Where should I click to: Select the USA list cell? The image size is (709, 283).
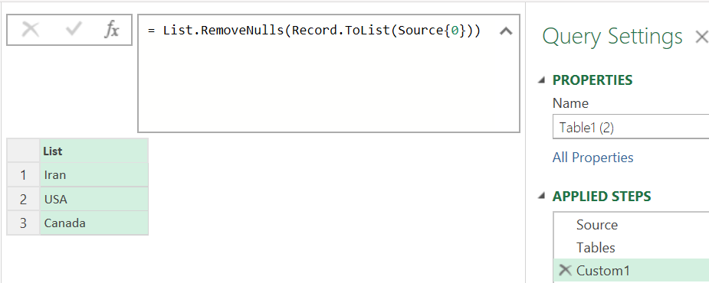pyautogui.click(x=94, y=199)
